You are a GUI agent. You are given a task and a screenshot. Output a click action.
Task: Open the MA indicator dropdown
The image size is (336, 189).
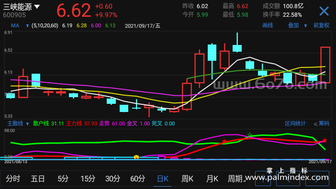coord(27,26)
